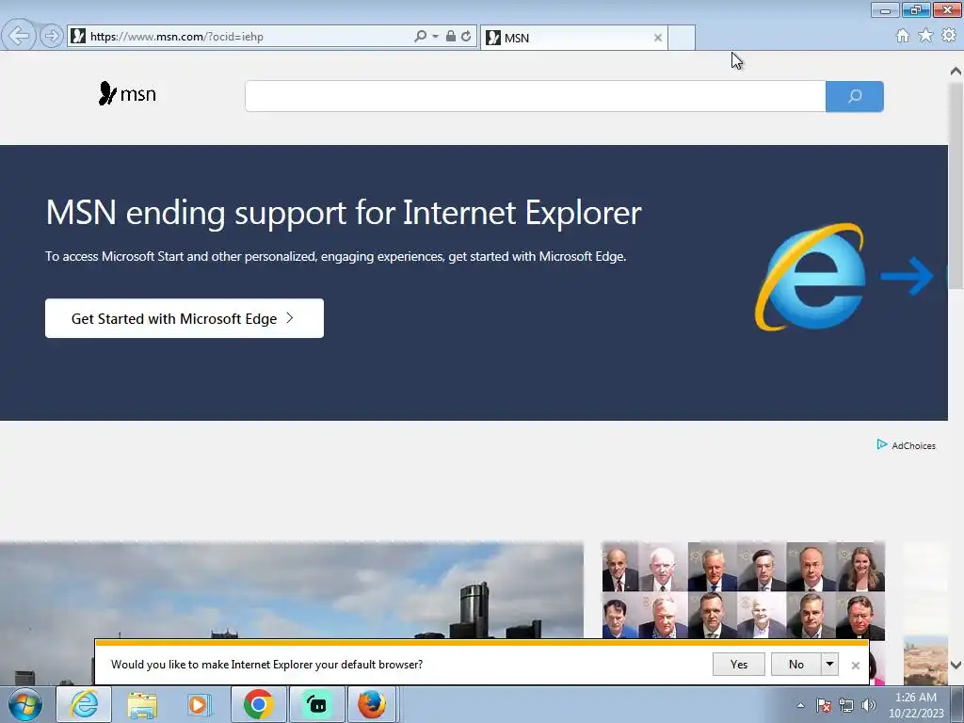Click the Action Center flag icon
Viewport: 964px width, 723px height.
click(x=824, y=705)
